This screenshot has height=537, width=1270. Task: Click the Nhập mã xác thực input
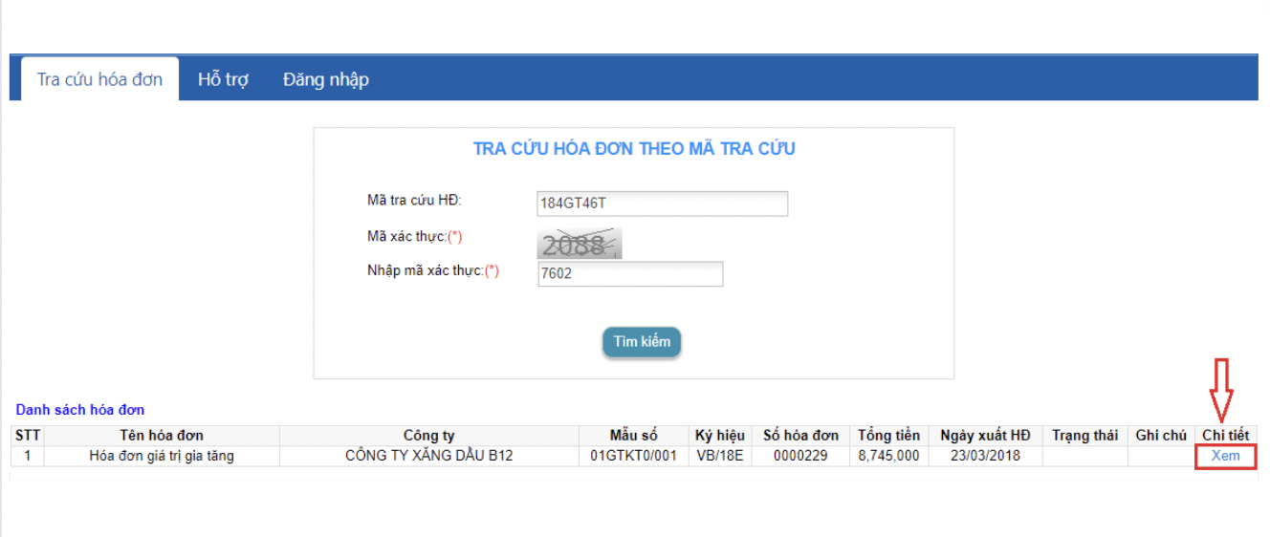click(630, 274)
